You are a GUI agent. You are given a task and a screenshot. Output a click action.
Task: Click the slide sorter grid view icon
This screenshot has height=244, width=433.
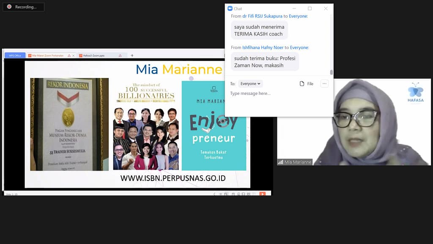249,194
